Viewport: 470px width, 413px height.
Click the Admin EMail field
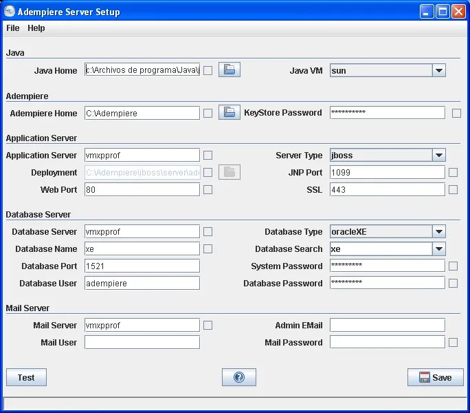click(x=388, y=326)
